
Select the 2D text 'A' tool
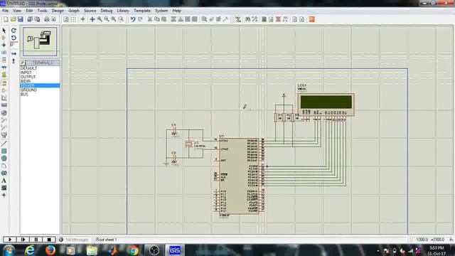(x=4, y=181)
